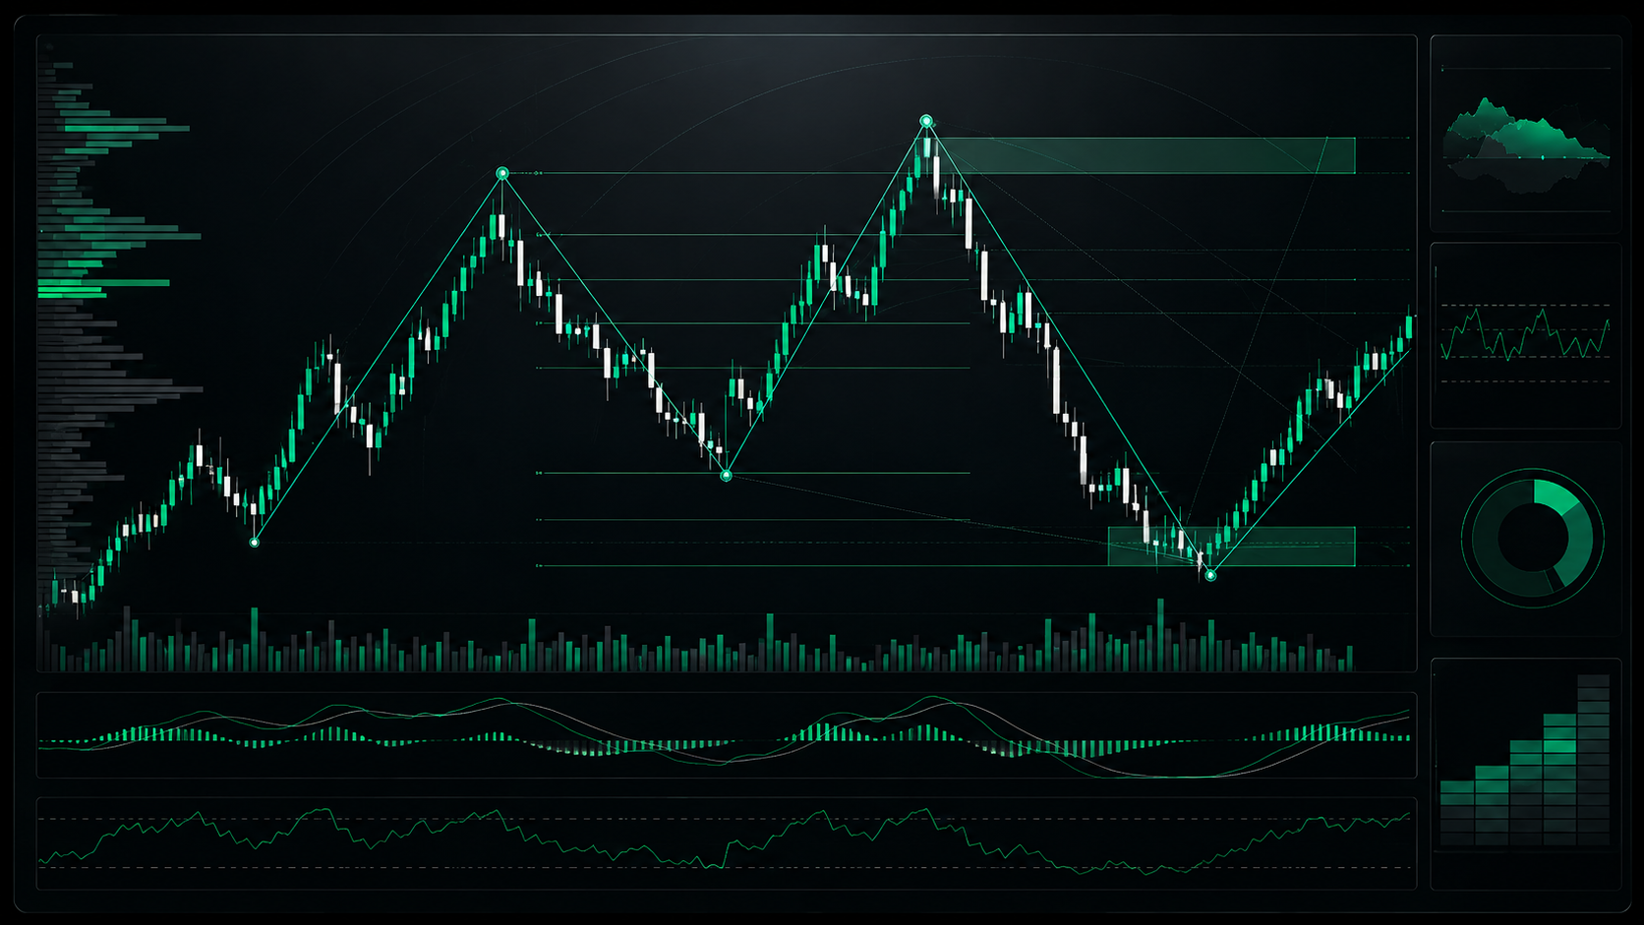The width and height of the screenshot is (1644, 925).
Task: Select the MACD histogram indicator panel
Action: 727,735
